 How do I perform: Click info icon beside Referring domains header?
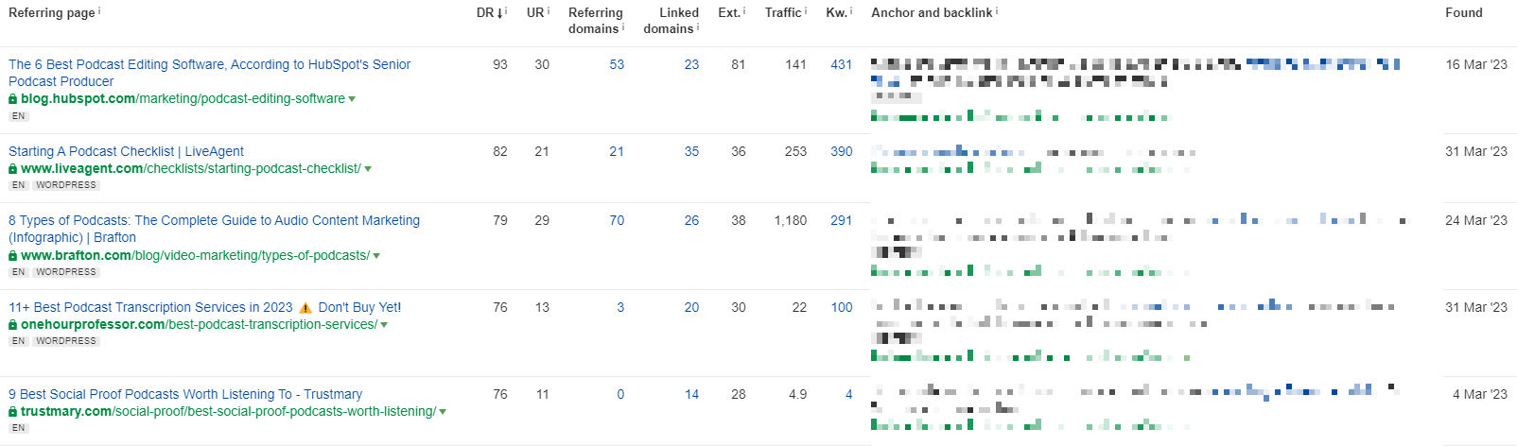point(623,26)
